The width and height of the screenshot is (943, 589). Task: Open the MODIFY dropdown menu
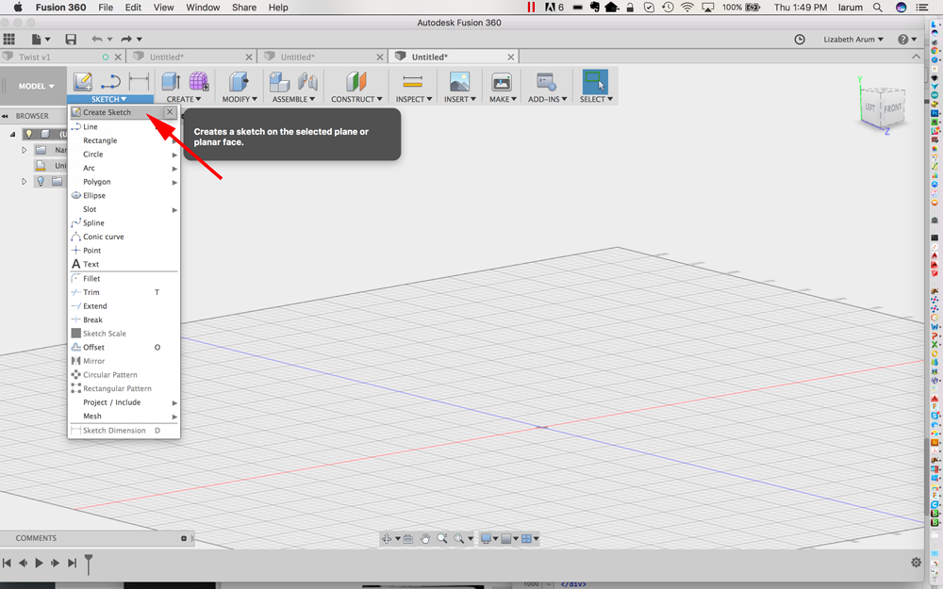pyautogui.click(x=240, y=99)
